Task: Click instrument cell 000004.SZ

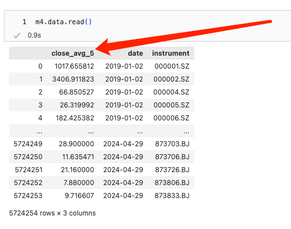Action: (171, 92)
